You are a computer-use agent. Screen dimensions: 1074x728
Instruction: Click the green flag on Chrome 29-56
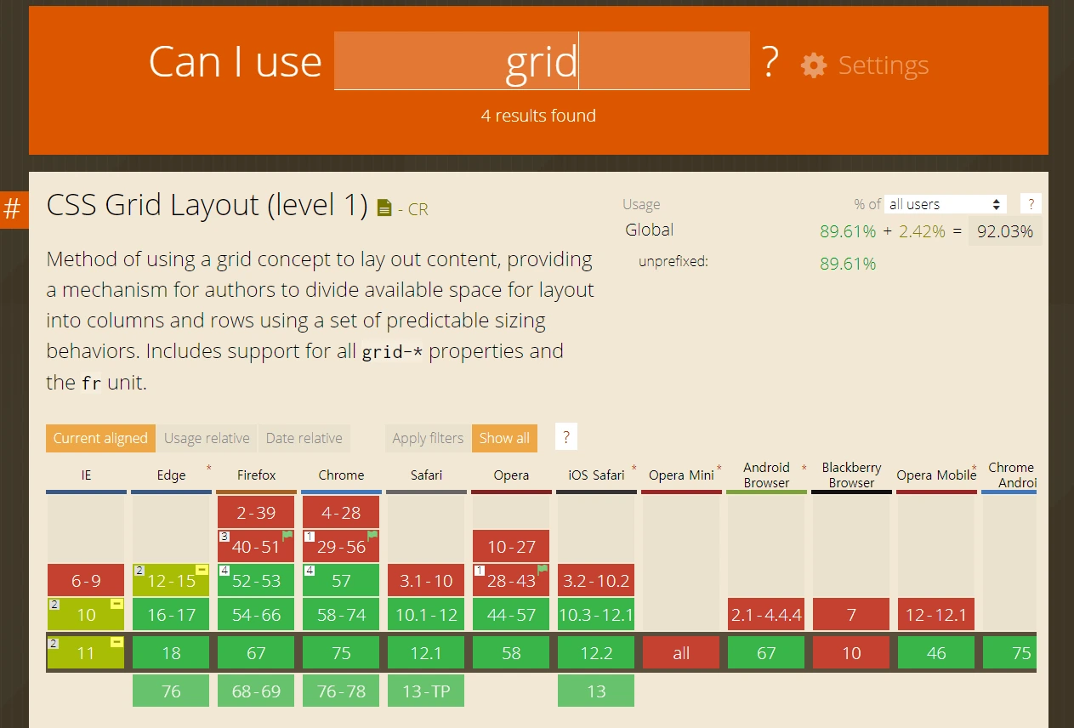(x=372, y=535)
